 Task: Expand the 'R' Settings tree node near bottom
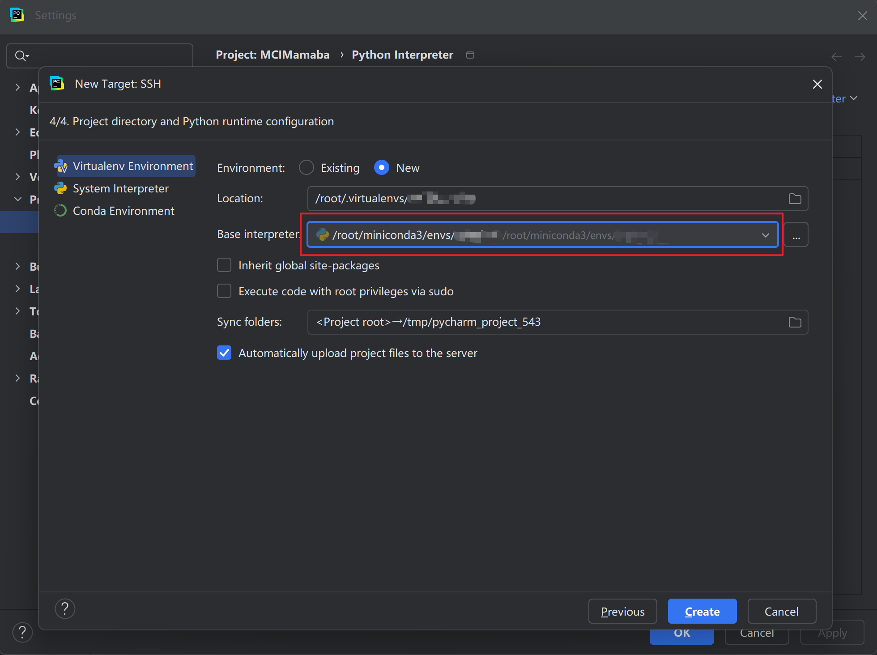click(17, 378)
